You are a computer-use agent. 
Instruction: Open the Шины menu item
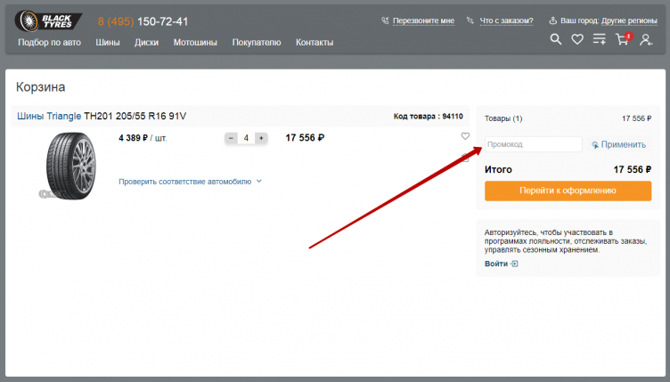[x=108, y=42]
